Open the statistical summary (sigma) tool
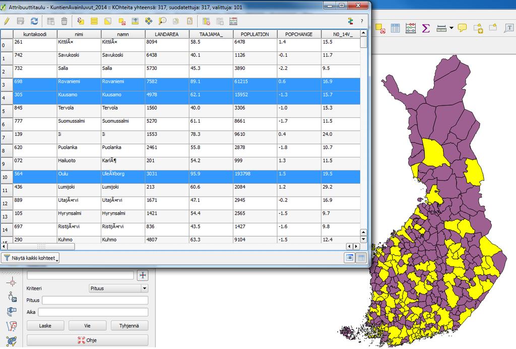The image size is (516, 349). point(426,28)
